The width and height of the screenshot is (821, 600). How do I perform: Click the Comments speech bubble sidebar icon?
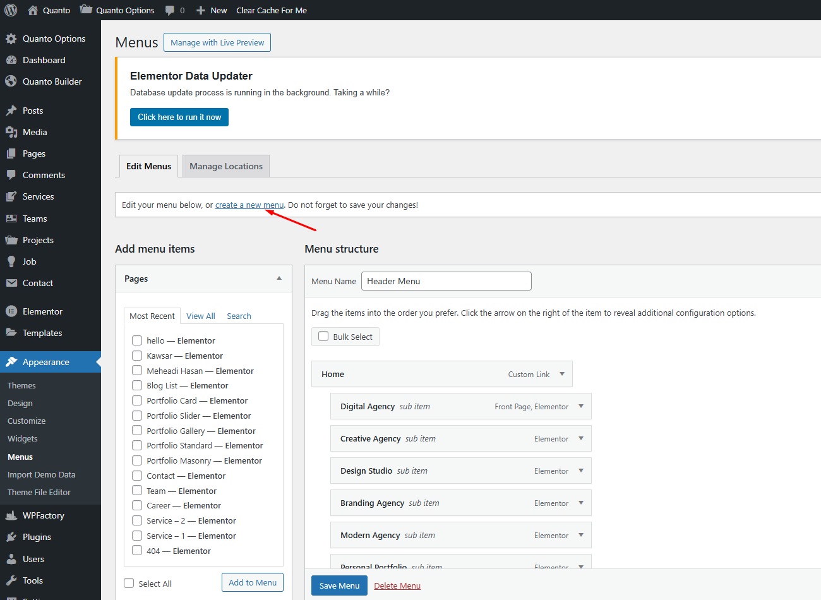click(11, 175)
